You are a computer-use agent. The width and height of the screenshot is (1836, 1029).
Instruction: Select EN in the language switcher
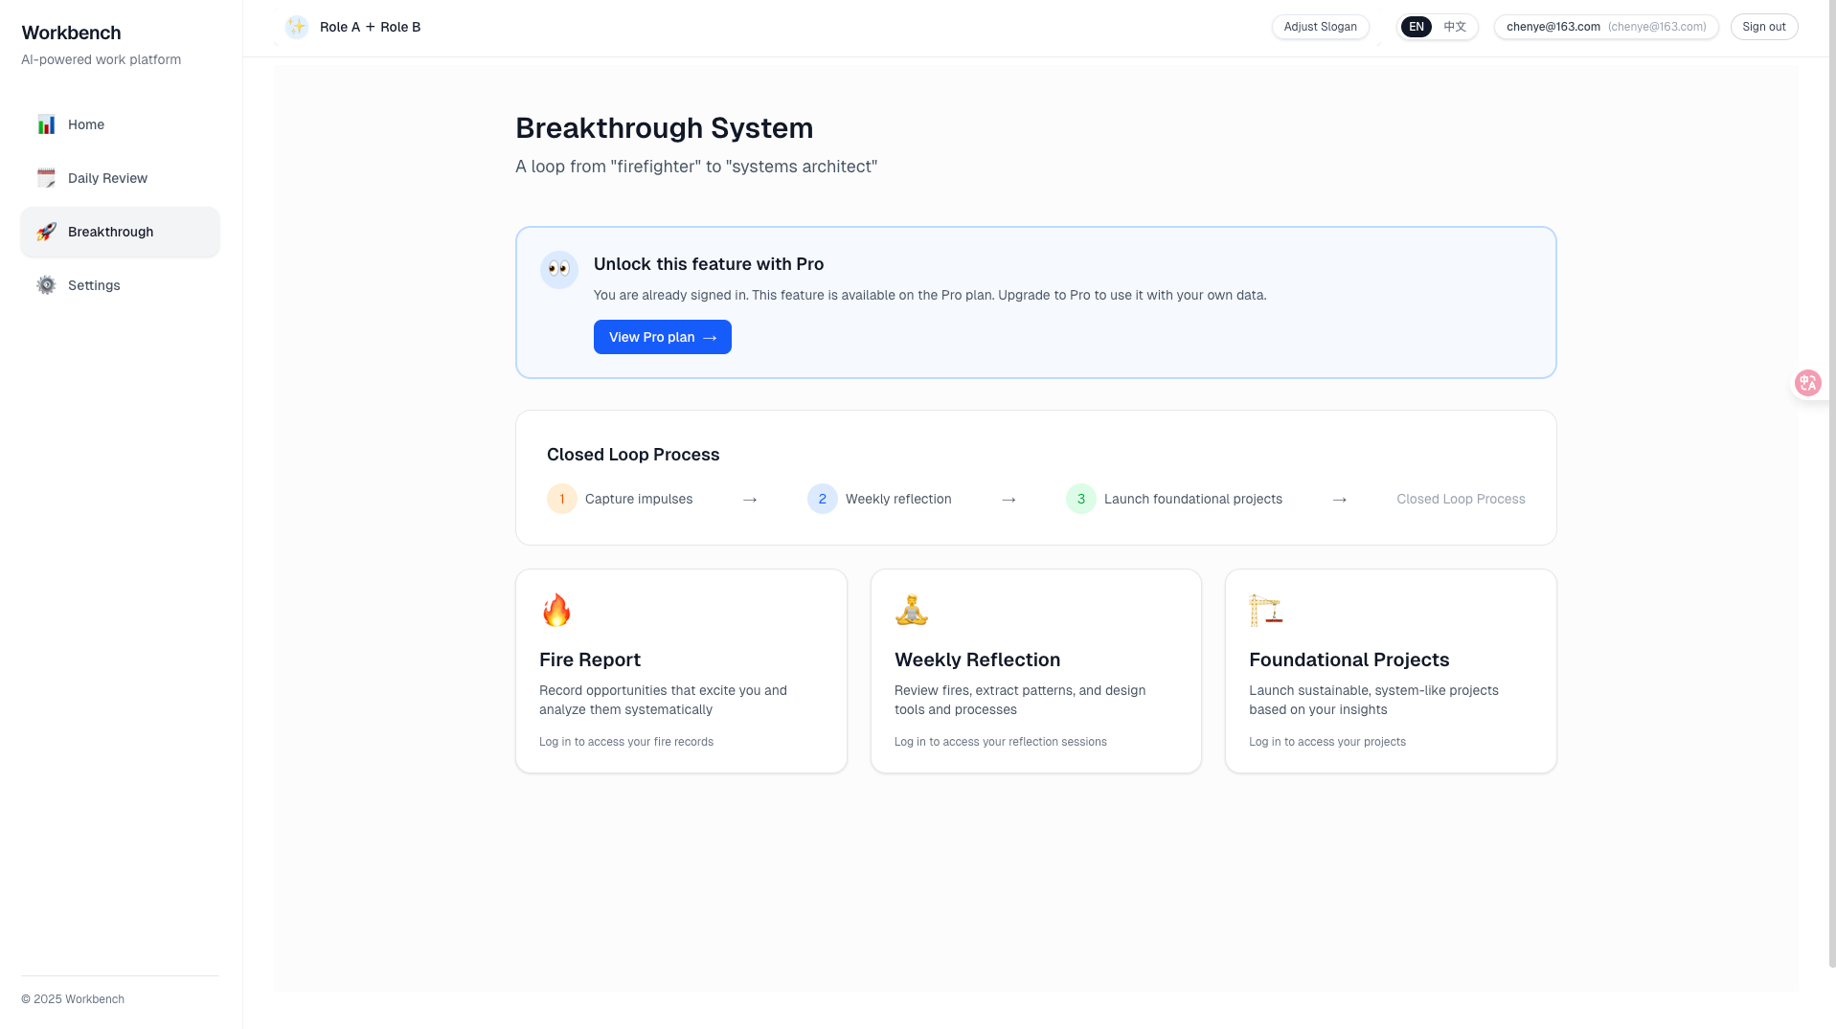click(1416, 27)
